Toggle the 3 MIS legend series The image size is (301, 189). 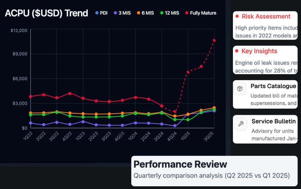[123, 13]
